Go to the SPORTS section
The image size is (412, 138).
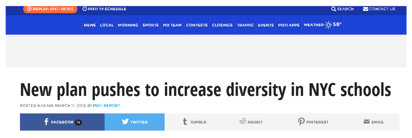(151, 25)
